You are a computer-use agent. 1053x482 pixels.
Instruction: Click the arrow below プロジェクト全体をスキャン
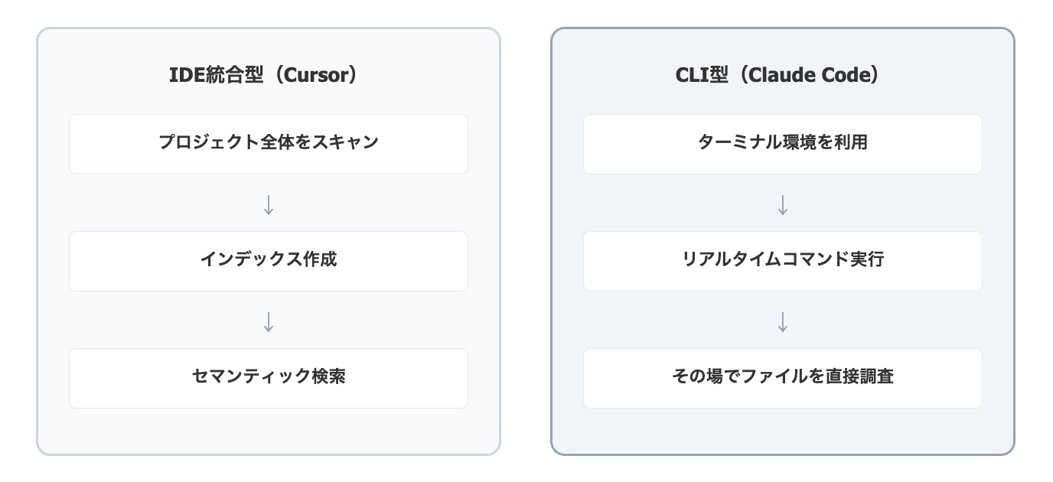(x=269, y=205)
